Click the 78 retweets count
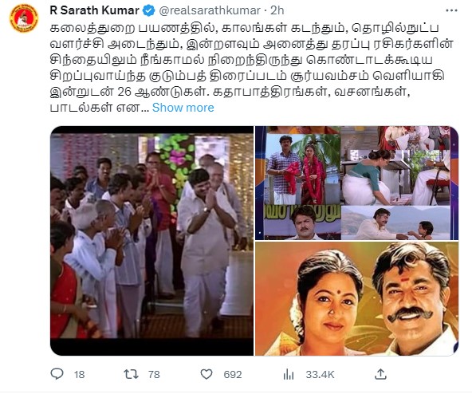 point(154,374)
